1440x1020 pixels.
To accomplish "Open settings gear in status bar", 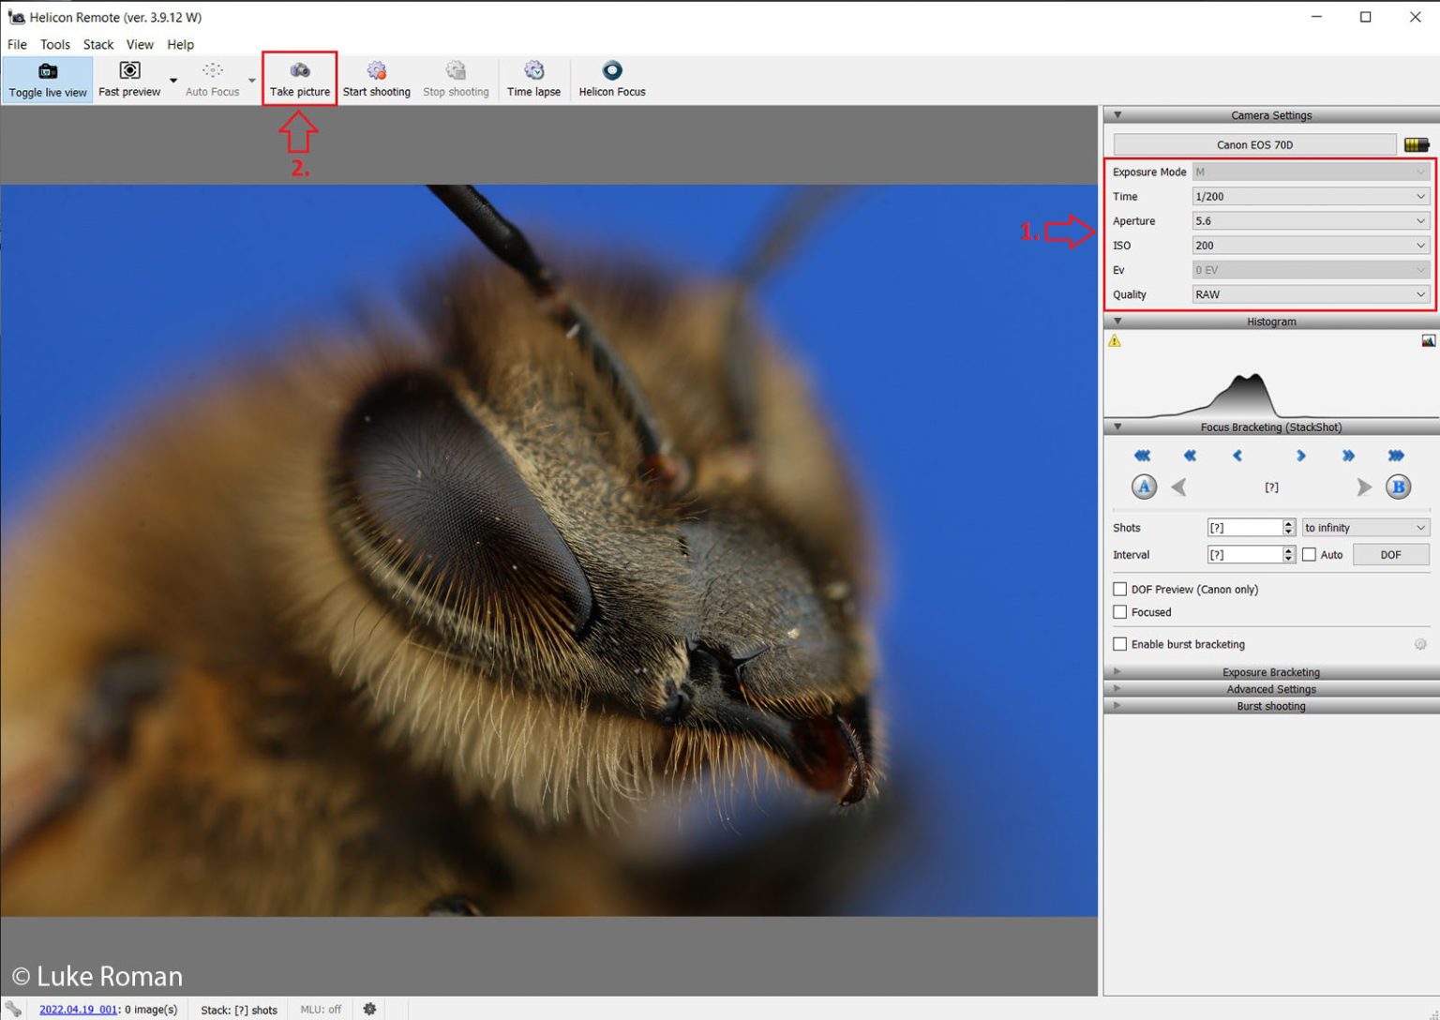I will click(369, 1010).
